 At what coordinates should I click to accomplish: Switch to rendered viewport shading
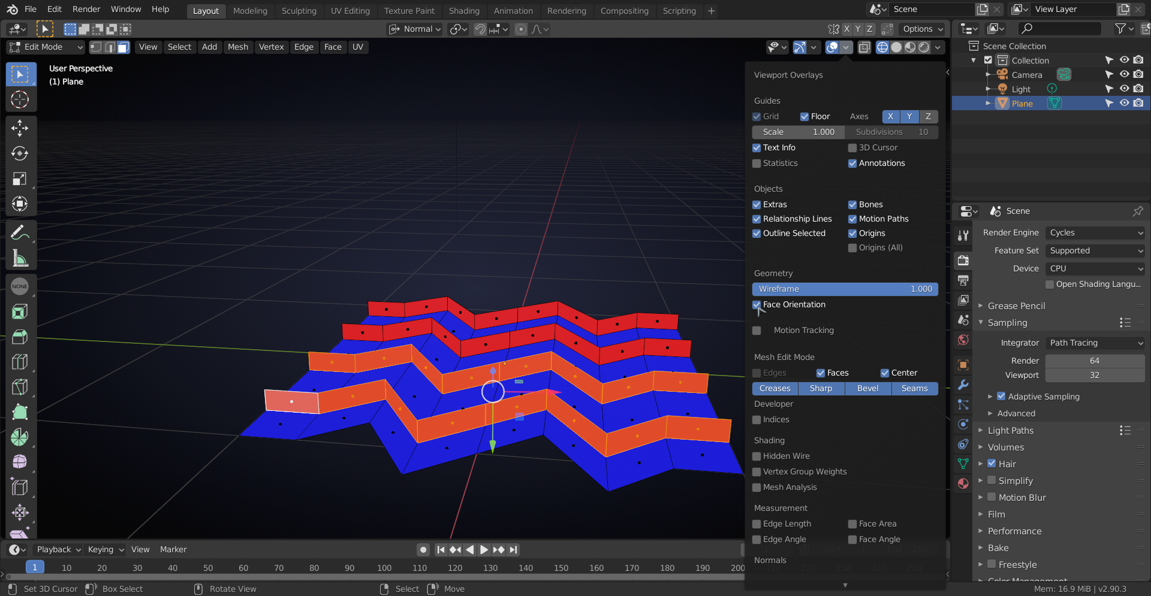click(x=924, y=47)
